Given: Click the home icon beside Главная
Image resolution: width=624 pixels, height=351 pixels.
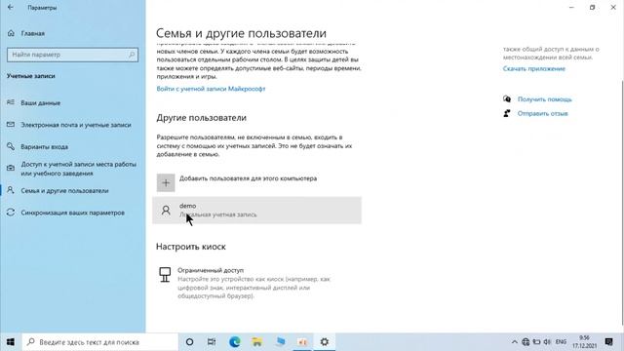Looking at the screenshot, I should [11, 33].
